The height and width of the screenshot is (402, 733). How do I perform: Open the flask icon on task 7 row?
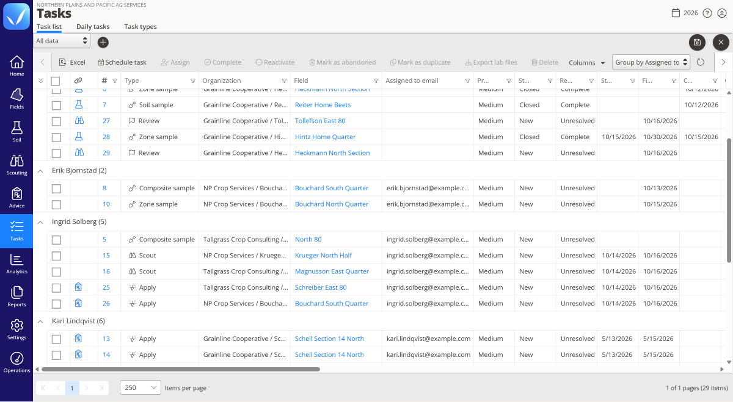pos(78,105)
